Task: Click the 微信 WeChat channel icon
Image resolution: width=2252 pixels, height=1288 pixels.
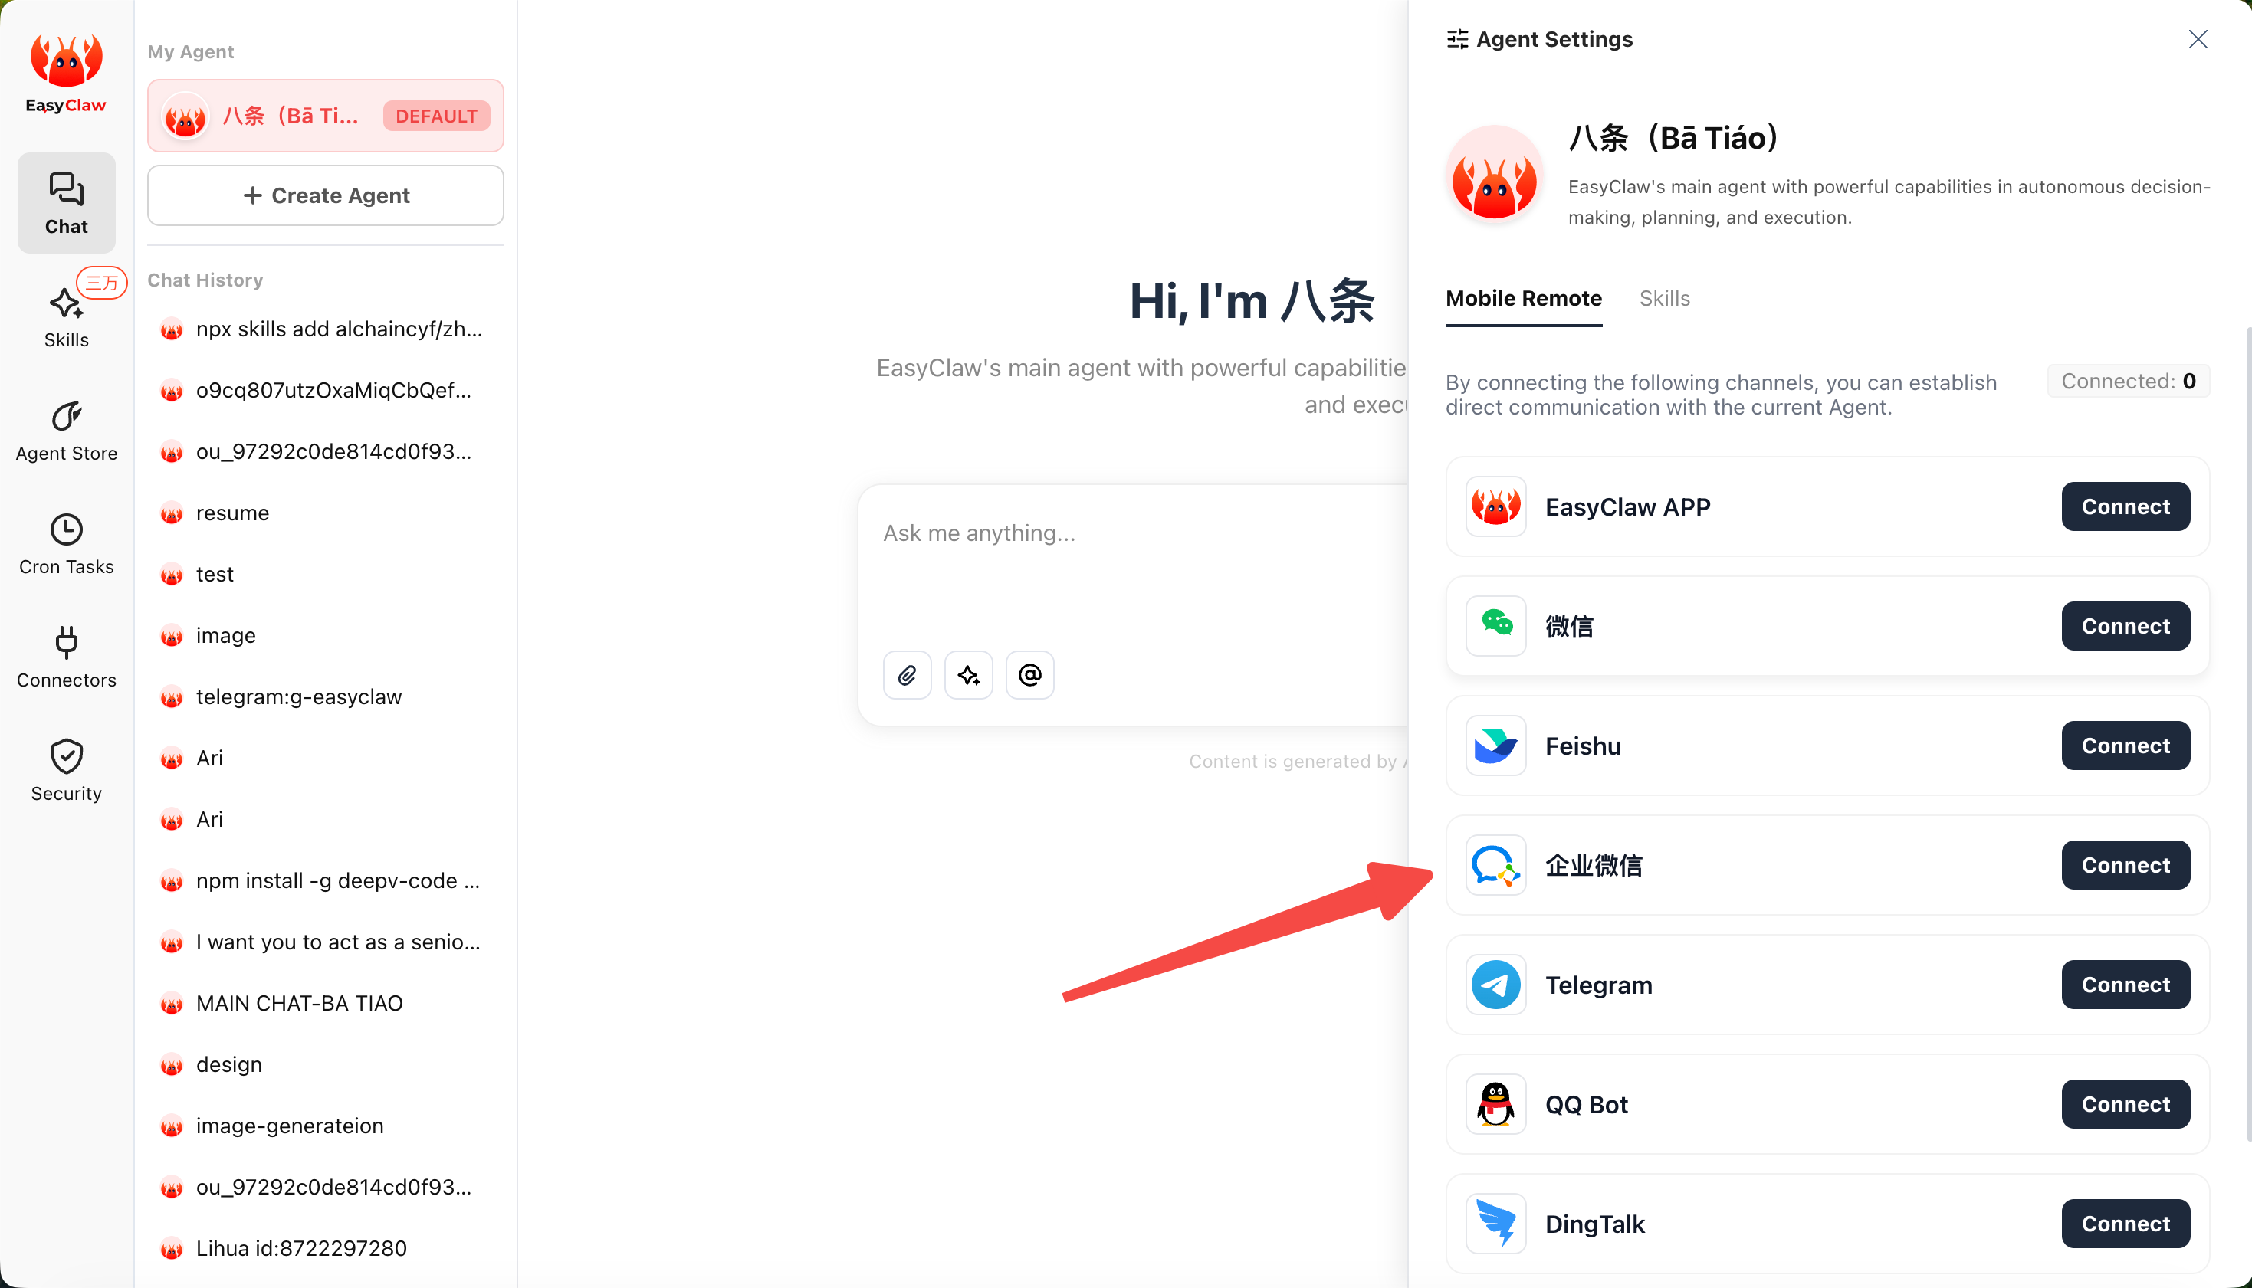Action: point(1495,626)
